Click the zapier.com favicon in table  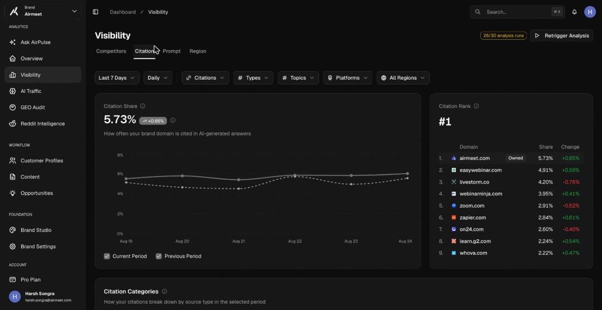click(454, 218)
